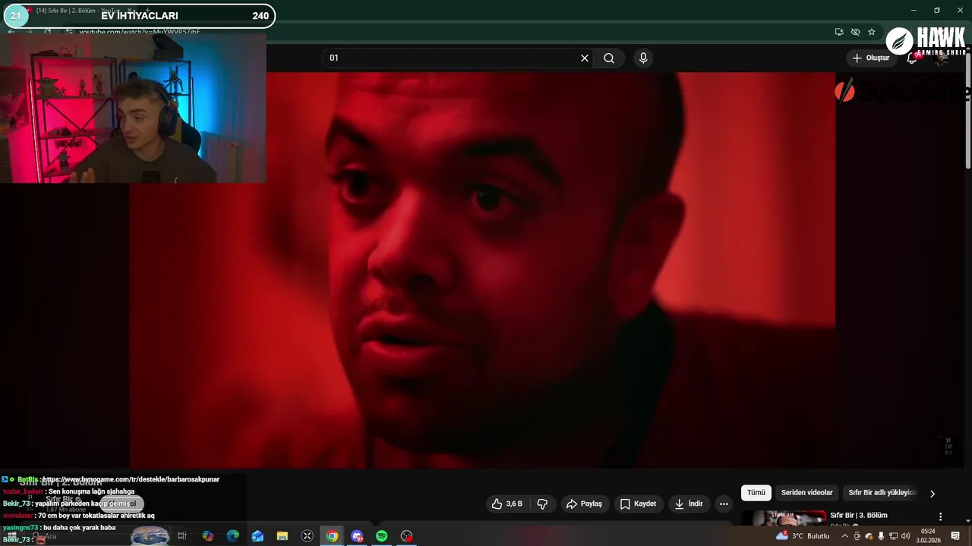Click the main video player area
The width and height of the screenshot is (972, 546).
click(482, 270)
